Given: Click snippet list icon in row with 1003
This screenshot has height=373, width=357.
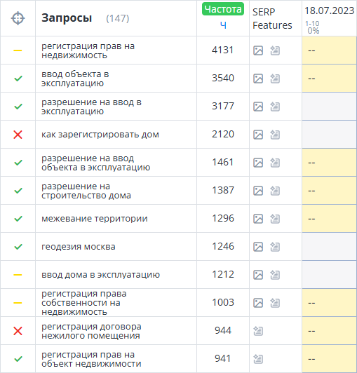Looking at the screenshot, I should click(275, 303).
